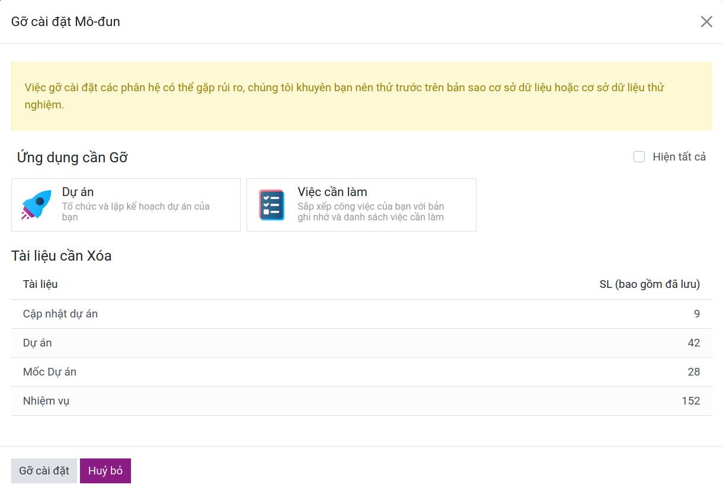Click the Gỡ cài đặt Mô-đun dialog title

click(x=66, y=22)
